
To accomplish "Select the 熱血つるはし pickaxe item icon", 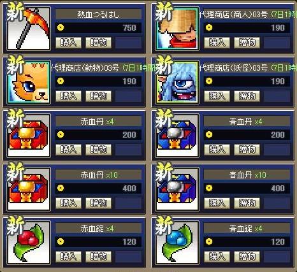I will pyautogui.click(x=29, y=29).
